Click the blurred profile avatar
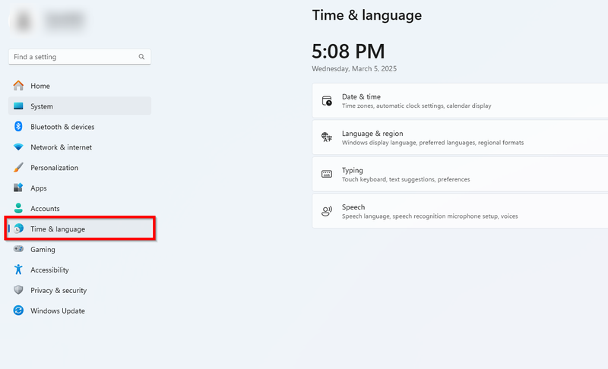Image resolution: width=608 pixels, height=369 pixels. [24, 21]
